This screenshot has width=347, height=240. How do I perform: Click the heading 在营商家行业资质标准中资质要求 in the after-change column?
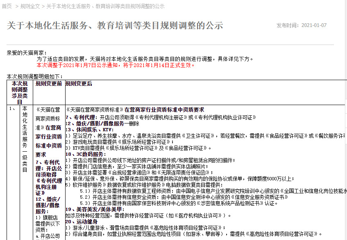click(164, 110)
